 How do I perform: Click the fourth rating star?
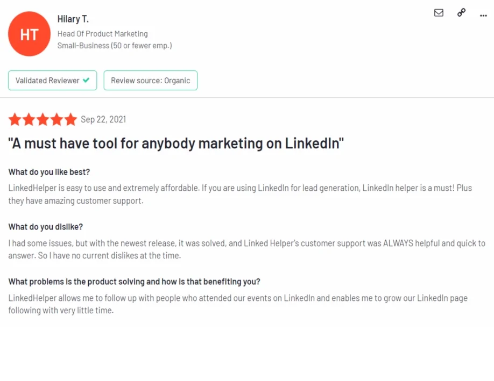click(56, 119)
